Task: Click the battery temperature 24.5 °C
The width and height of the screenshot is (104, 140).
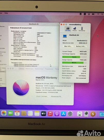Action: click(83, 73)
